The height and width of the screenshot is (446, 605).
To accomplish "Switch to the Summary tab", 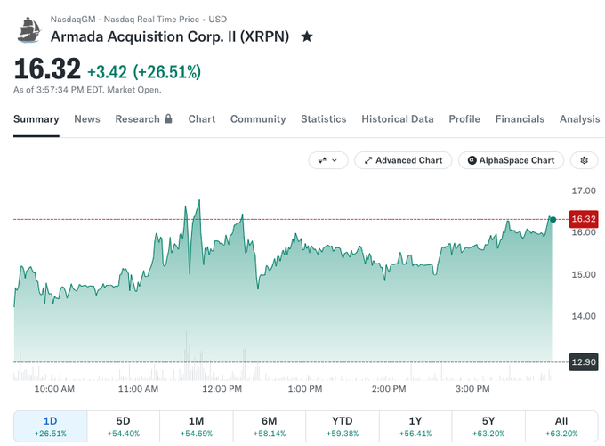I will (36, 119).
